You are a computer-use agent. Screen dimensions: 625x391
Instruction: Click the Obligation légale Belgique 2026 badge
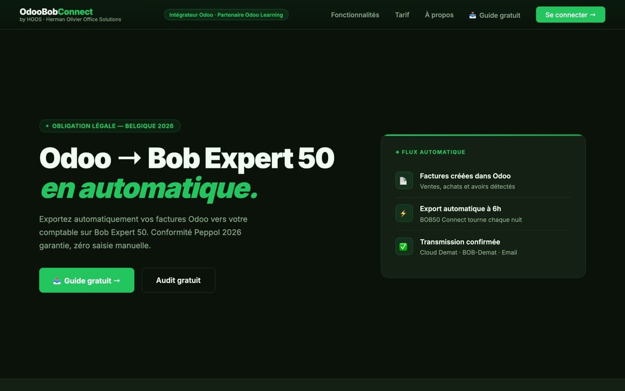click(x=110, y=126)
